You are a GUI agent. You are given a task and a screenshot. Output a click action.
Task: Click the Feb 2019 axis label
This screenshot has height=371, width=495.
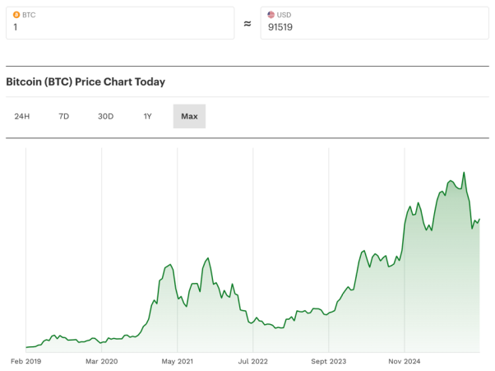coord(25,360)
